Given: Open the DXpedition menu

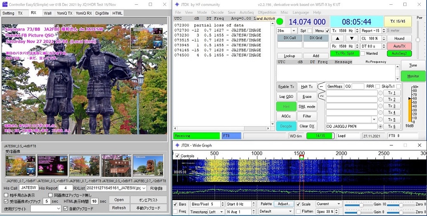Looking at the screenshot, I should pos(267,12).
